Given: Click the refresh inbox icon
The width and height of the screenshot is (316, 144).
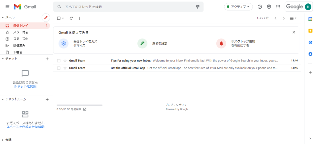Looking at the screenshot, I should (x=71, y=18).
